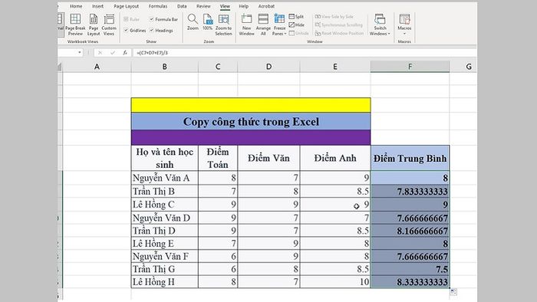This screenshot has height=302, width=537.
Task: Click the 'Copy công thức trong Excel' title cell
Action: coord(251,121)
